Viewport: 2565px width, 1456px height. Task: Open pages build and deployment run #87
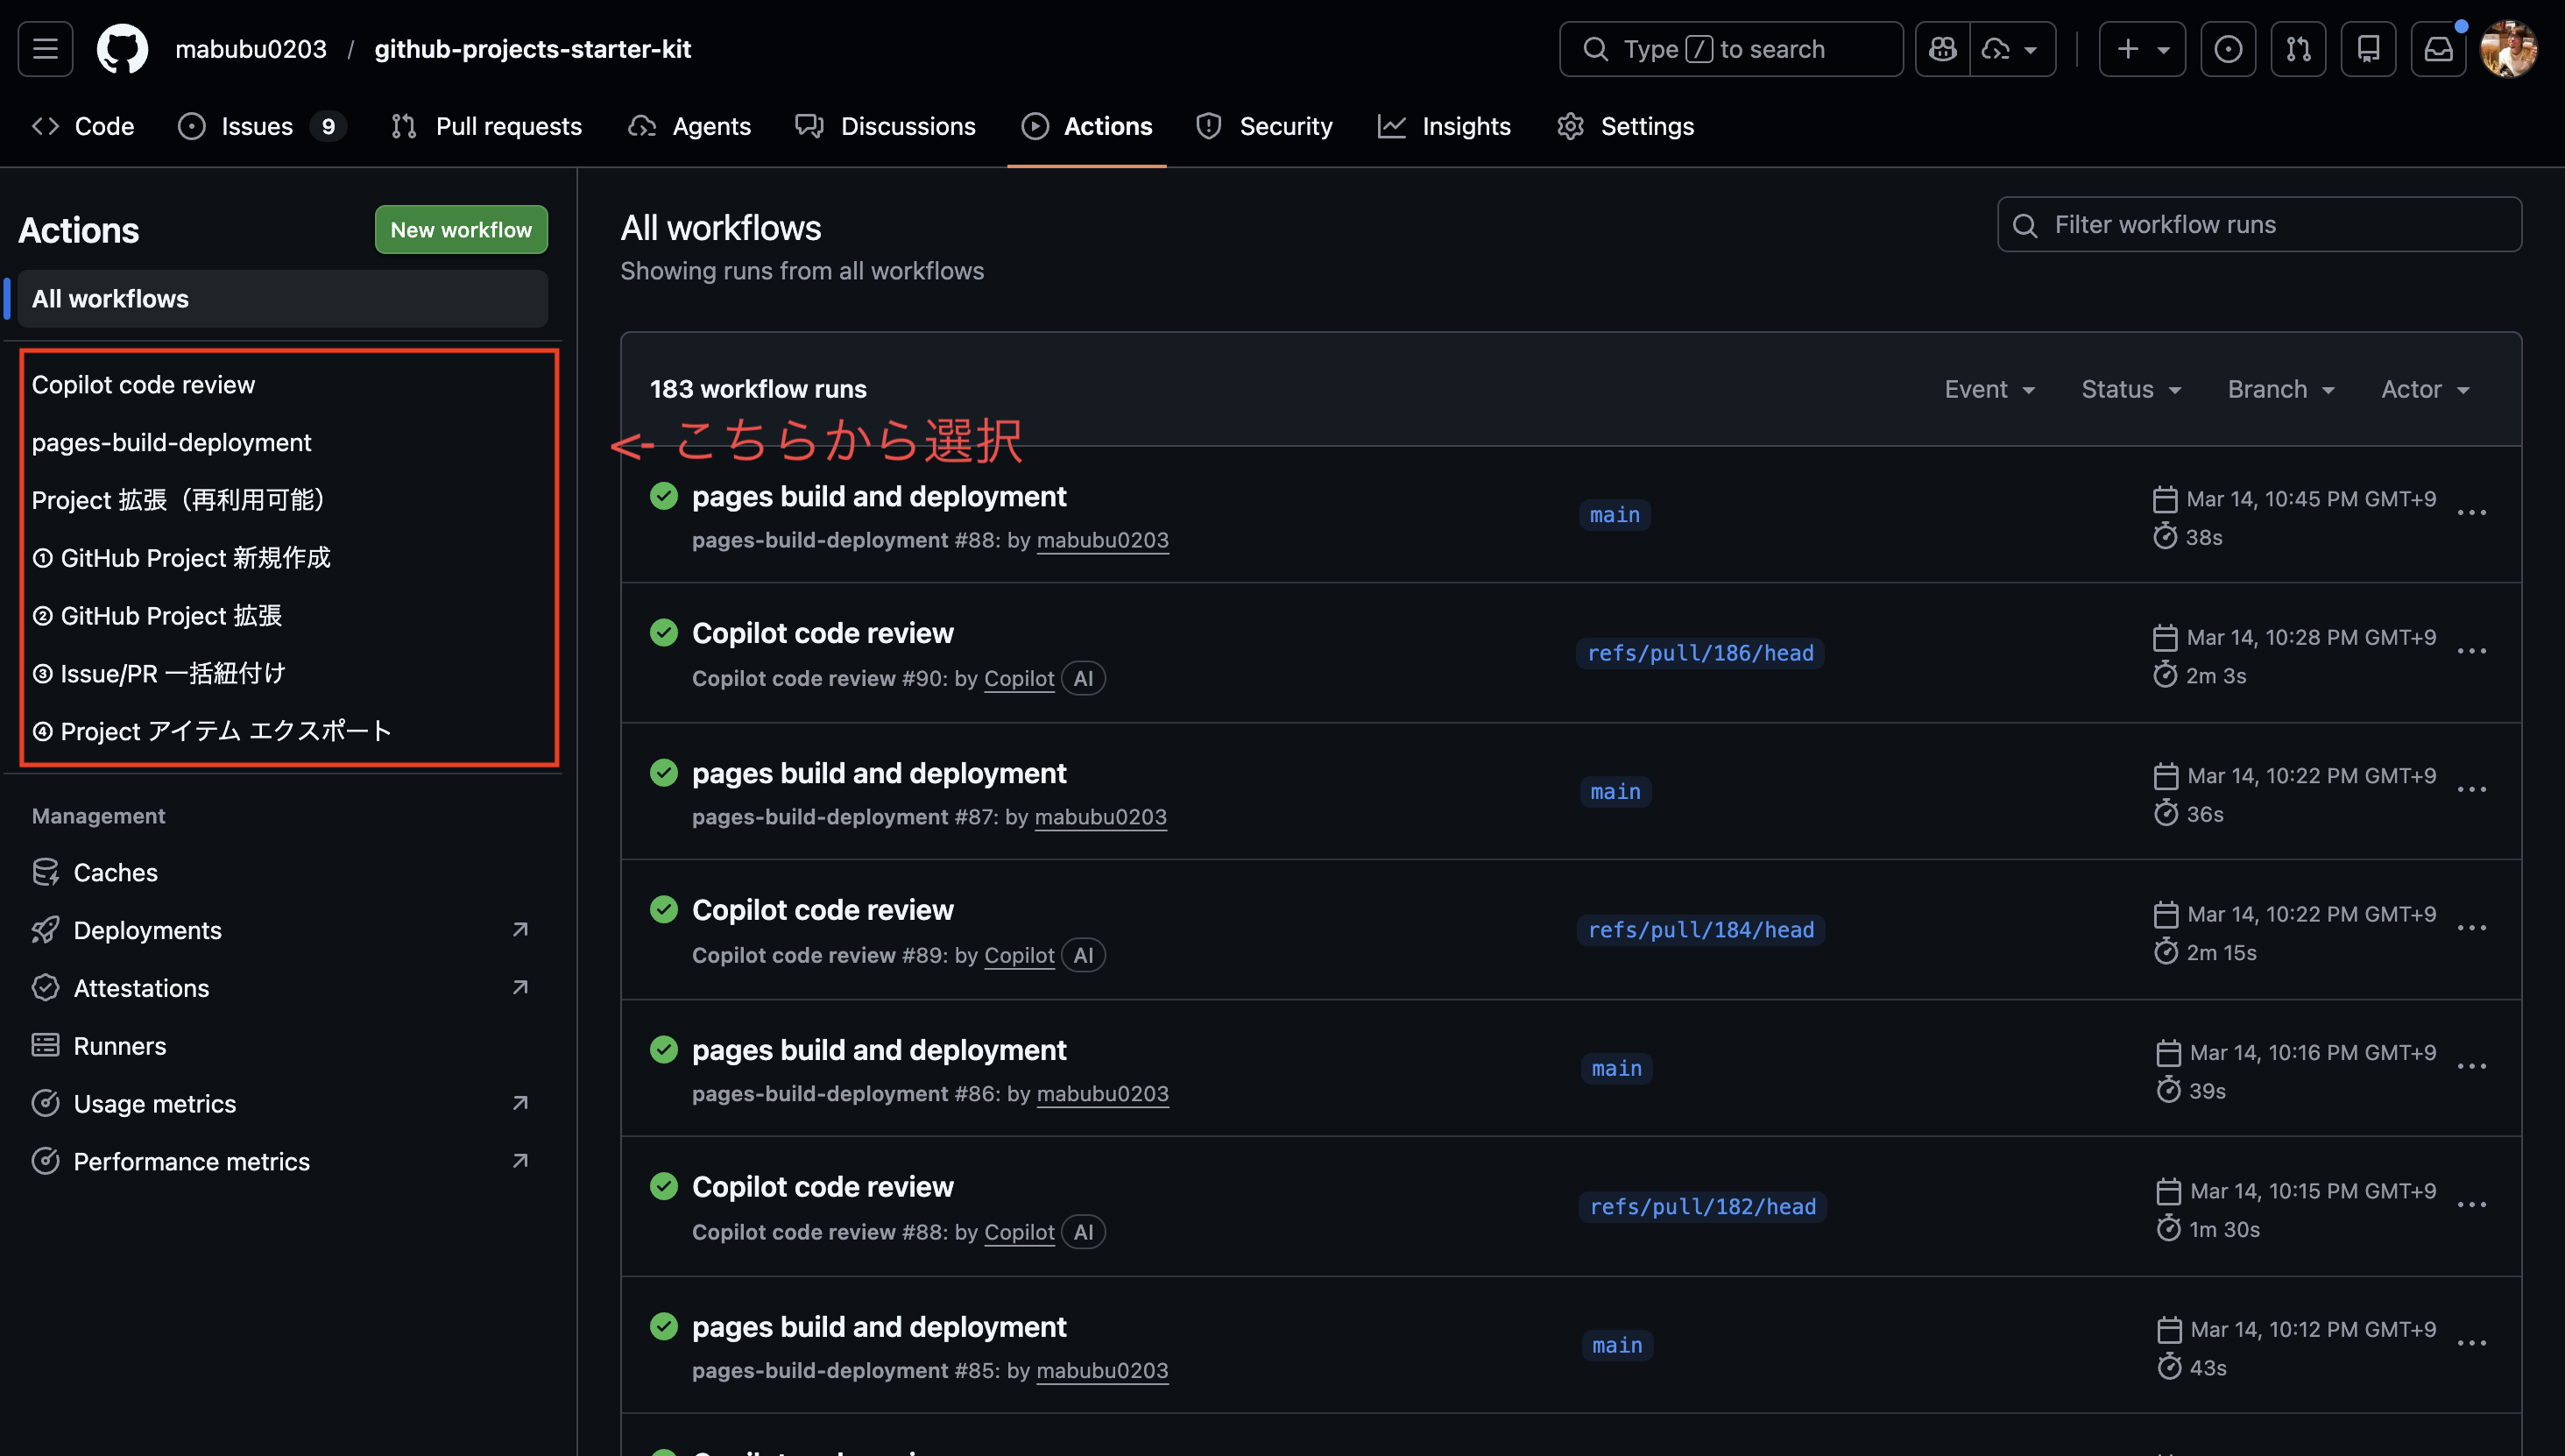(879, 774)
